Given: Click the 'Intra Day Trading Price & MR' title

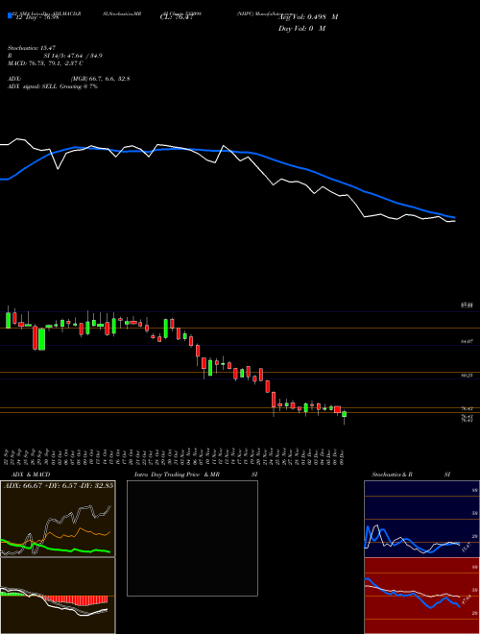Looking at the screenshot, I should tap(177, 475).
